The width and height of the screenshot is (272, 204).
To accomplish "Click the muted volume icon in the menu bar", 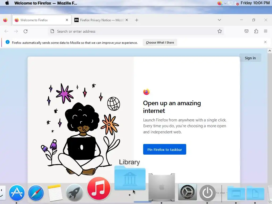I will (x=236, y=3).
